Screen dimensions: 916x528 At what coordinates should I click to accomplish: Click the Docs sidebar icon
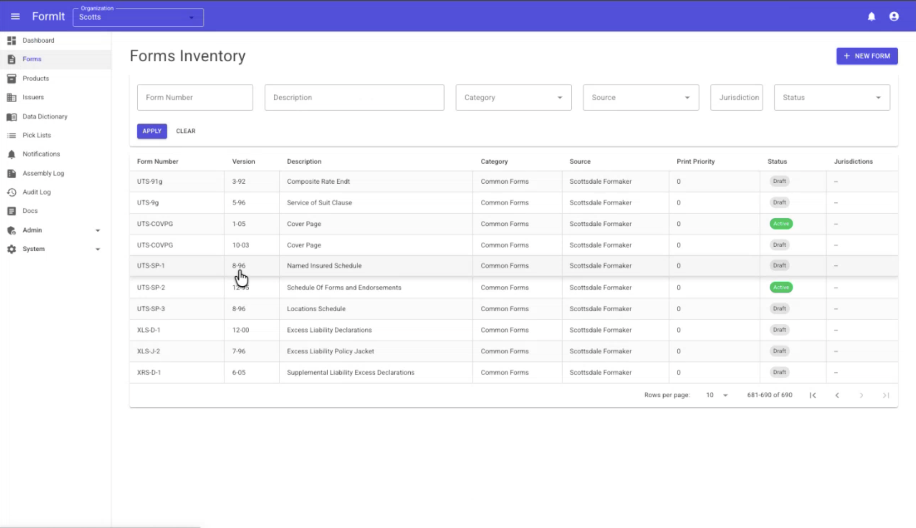tap(12, 211)
